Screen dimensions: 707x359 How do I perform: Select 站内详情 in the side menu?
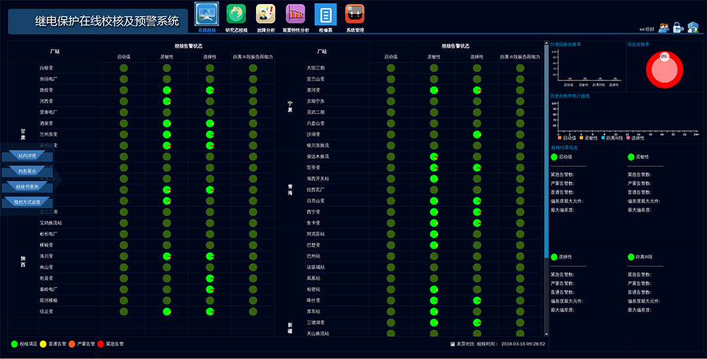pyautogui.click(x=27, y=156)
